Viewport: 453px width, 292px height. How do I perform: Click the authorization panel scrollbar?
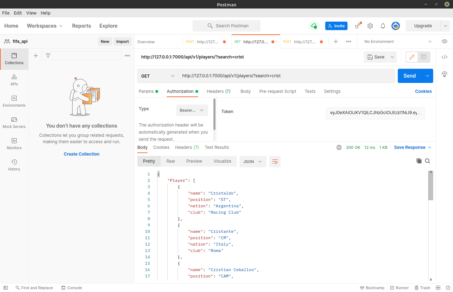tap(214, 114)
